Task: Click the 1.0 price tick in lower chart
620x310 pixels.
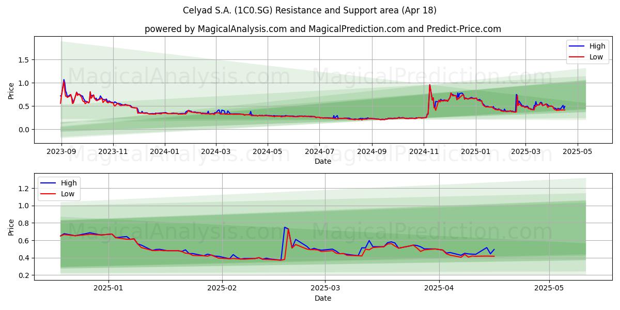Action: coord(25,206)
